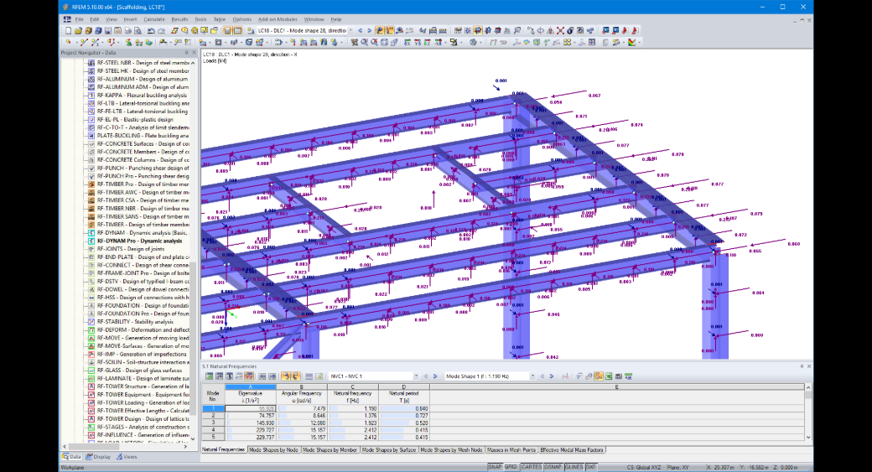Toggle OSNAP in the status bar
This screenshot has width=872, height=472.
553,467
